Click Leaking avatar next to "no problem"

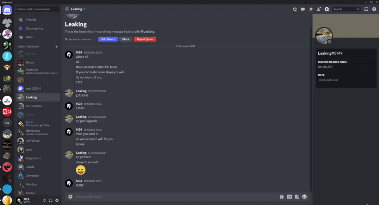click(69, 155)
